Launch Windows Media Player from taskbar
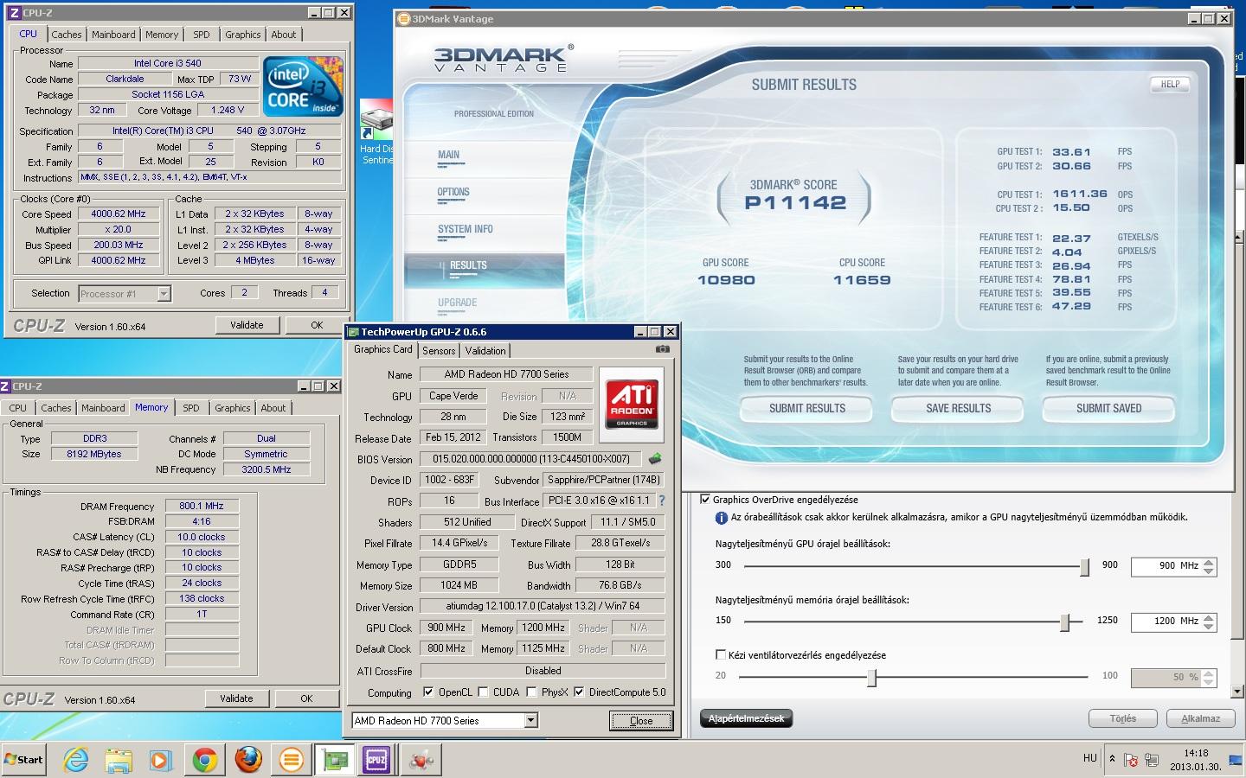The width and height of the screenshot is (1246, 778). point(161,760)
